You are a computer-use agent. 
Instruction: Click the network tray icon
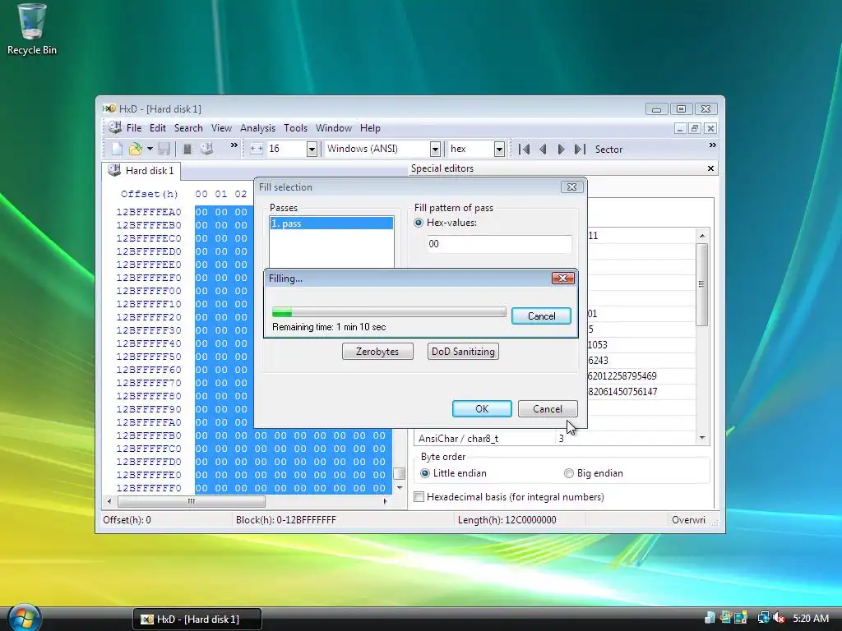763,618
